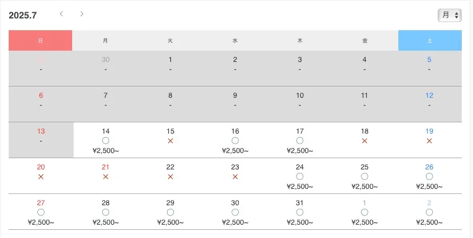Image resolution: width=473 pixels, height=238 pixels.
Task: Select the available circle on July 14
Action: (105, 141)
